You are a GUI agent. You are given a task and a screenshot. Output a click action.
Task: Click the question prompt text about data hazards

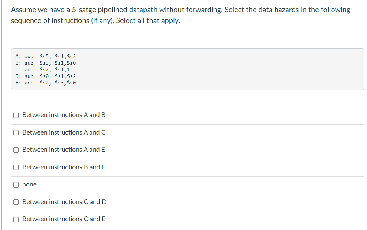click(180, 15)
